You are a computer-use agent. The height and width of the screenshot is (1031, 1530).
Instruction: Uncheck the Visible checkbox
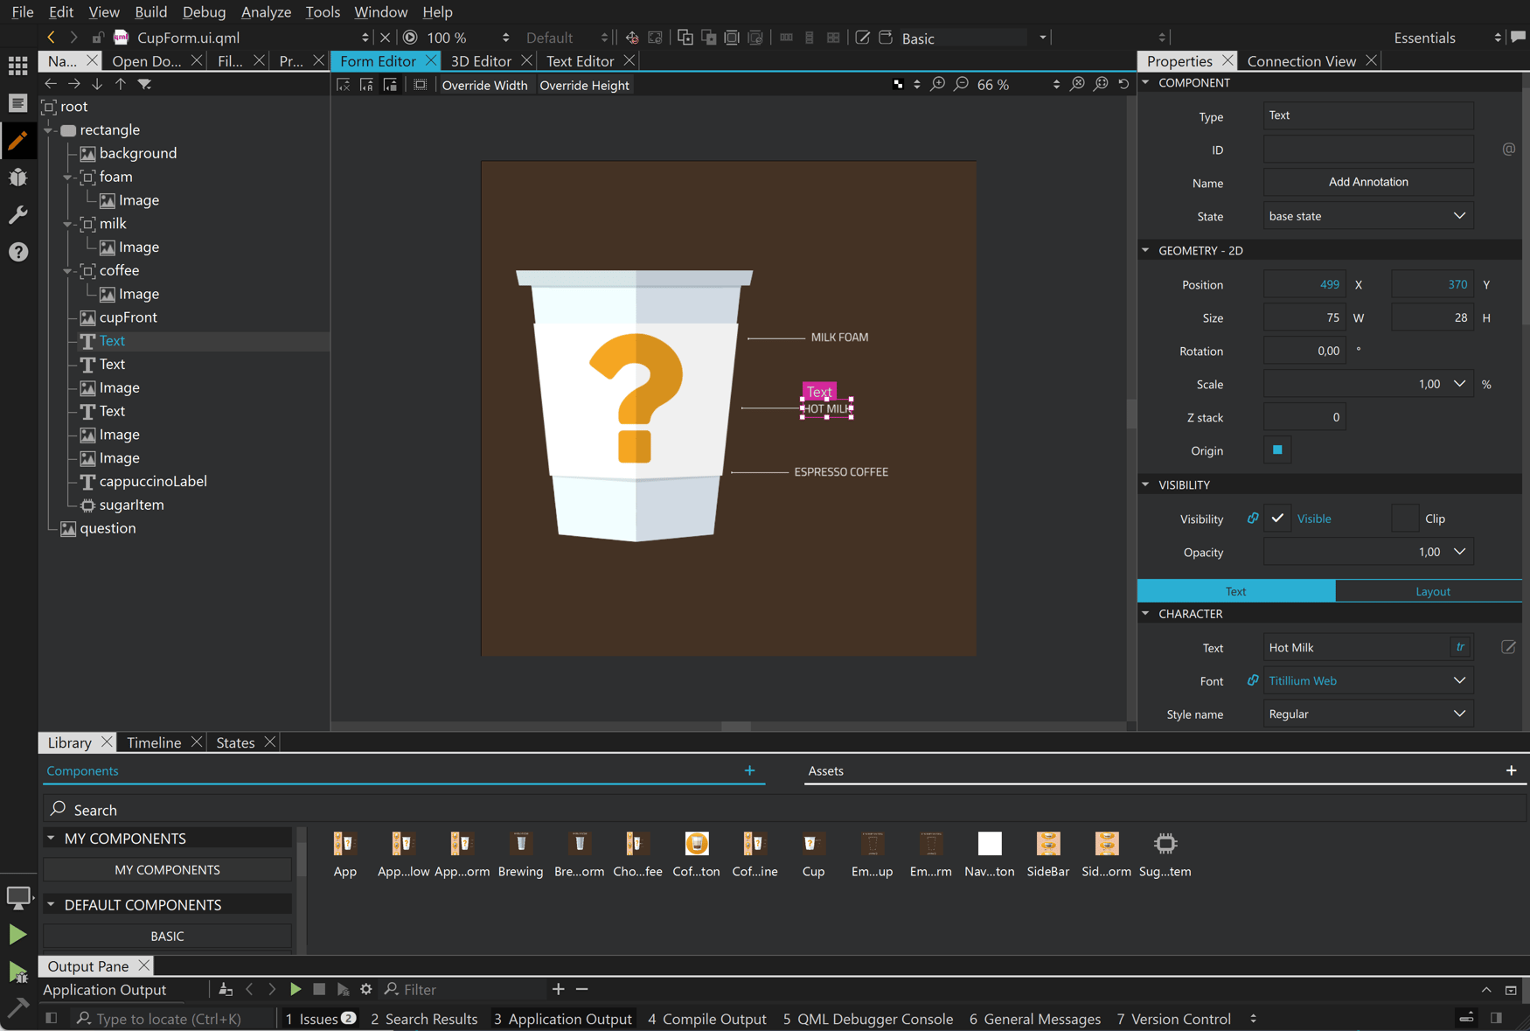click(1276, 518)
